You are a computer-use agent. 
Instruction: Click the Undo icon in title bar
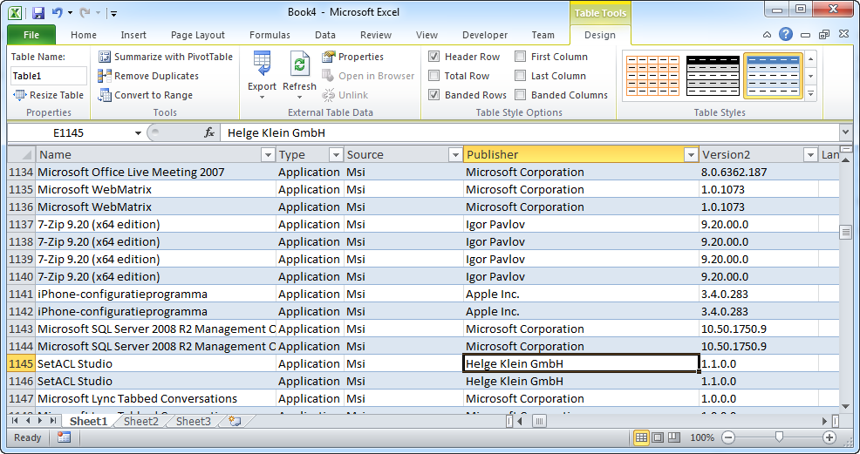click(x=57, y=12)
